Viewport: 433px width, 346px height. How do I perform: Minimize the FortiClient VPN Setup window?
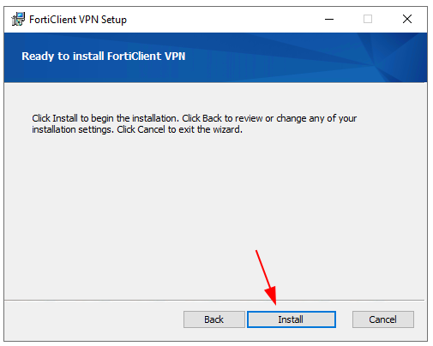click(x=329, y=20)
